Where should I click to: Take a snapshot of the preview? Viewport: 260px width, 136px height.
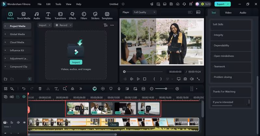pyautogui.click(x=185, y=79)
